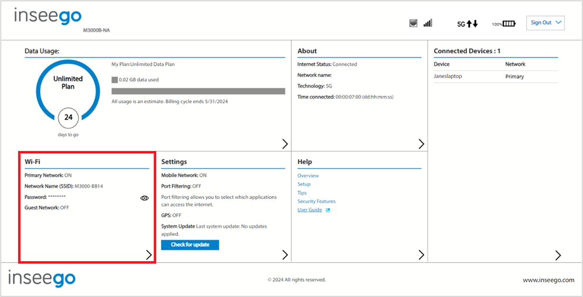Click the signal strength bars icon
Viewport: 583px width, 297px height.
coord(428,23)
